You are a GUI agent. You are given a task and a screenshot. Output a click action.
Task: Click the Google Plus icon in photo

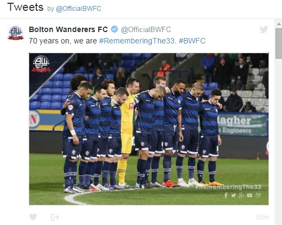point(241,195)
